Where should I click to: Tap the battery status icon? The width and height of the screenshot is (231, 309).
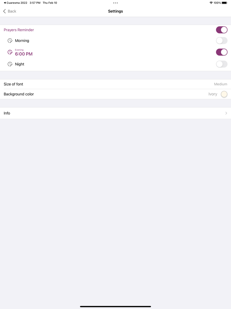tap(224, 3)
